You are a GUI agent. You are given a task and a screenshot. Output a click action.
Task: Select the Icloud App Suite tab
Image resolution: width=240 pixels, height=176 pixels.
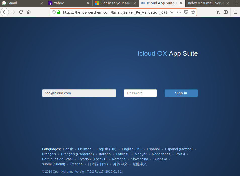[162, 3]
